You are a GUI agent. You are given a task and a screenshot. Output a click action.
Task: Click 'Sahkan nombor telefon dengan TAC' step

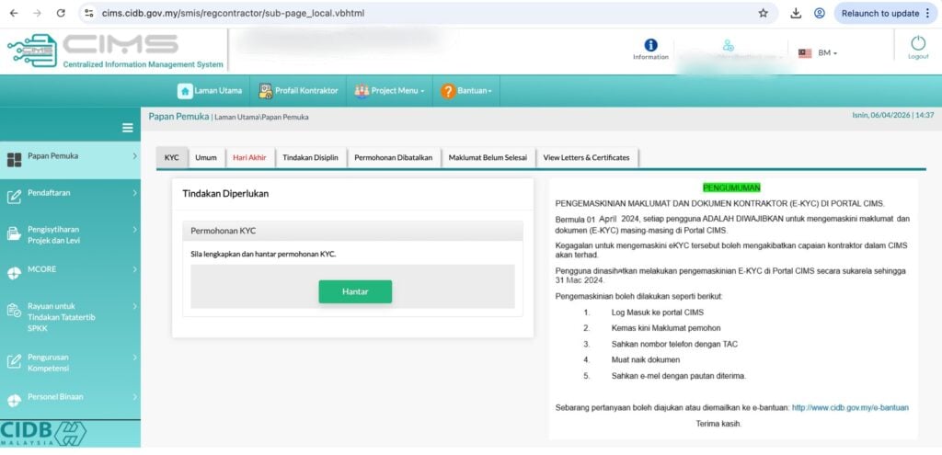pyautogui.click(x=674, y=344)
